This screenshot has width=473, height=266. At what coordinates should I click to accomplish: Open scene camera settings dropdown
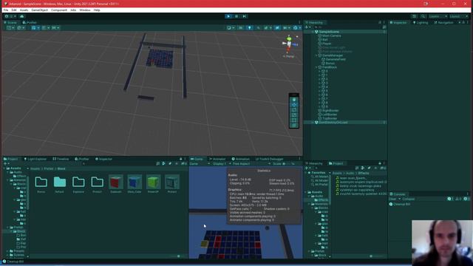point(286,28)
